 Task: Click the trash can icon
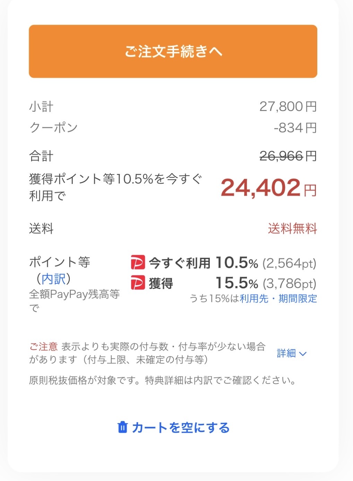click(x=122, y=427)
